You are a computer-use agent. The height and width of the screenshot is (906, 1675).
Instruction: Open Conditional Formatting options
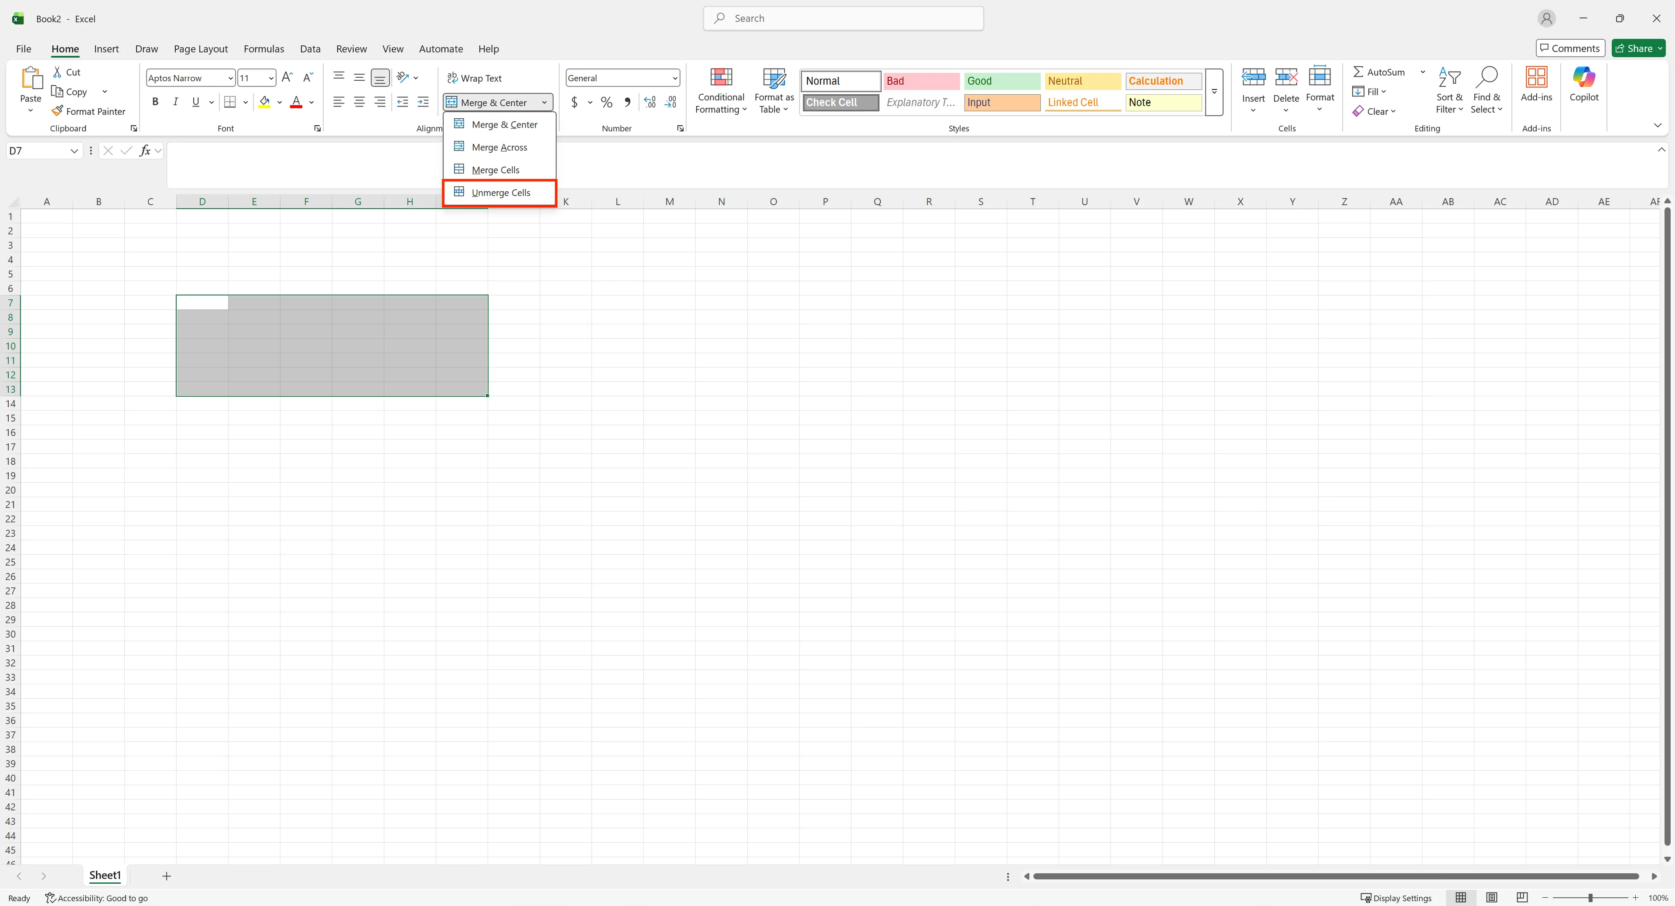(x=721, y=90)
